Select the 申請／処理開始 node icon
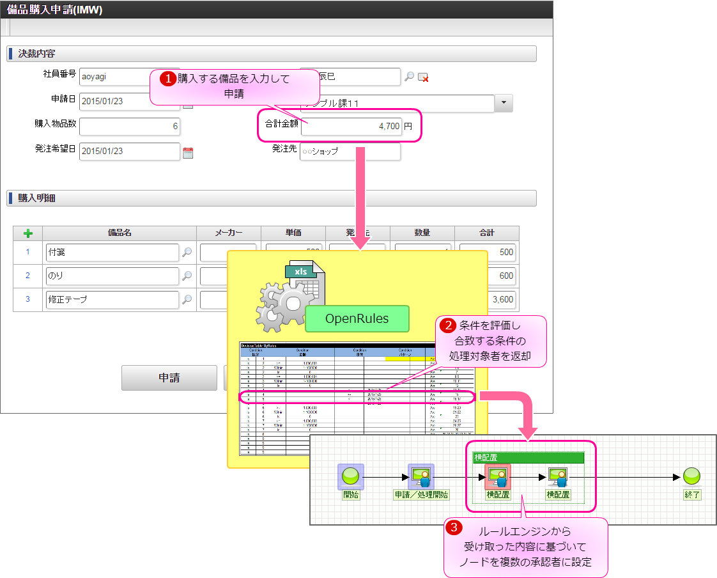Viewport: 717px width, 578px height. (x=420, y=476)
